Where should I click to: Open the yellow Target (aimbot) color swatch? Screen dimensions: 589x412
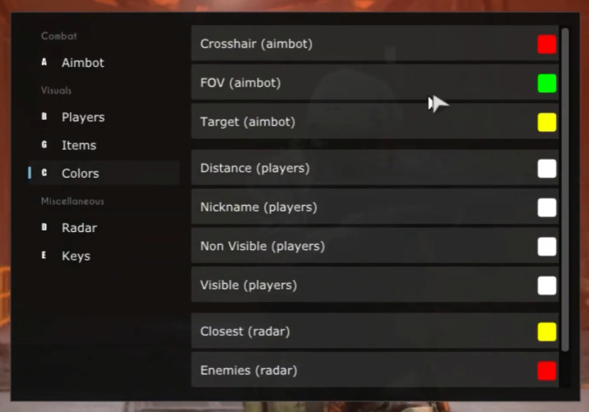pyautogui.click(x=547, y=122)
